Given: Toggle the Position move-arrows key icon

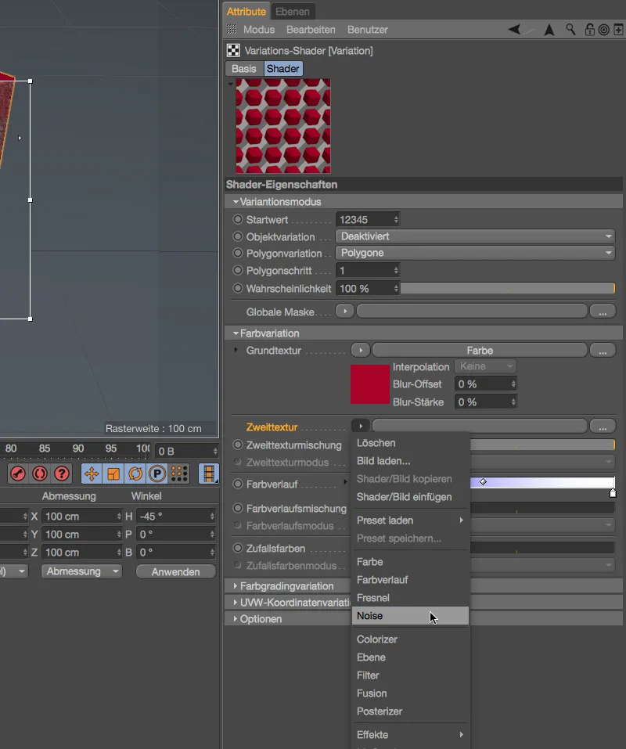Looking at the screenshot, I should pos(92,474).
